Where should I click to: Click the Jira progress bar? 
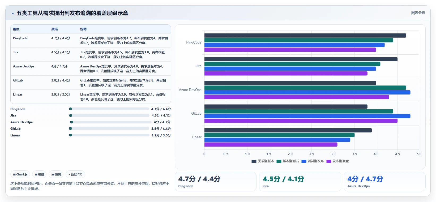coord(109,115)
